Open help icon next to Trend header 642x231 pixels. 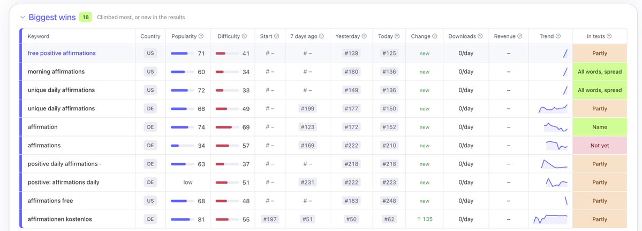pos(558,36)
